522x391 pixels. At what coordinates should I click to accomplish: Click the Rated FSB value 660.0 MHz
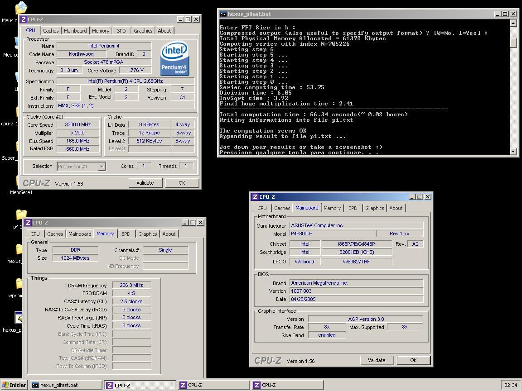click(x=78, y=149)
